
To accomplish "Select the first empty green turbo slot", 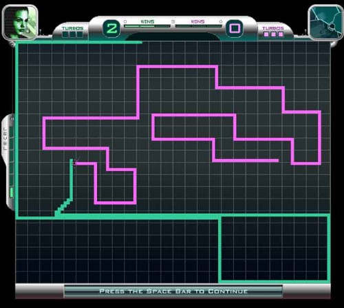I will [x=65, y=34].
